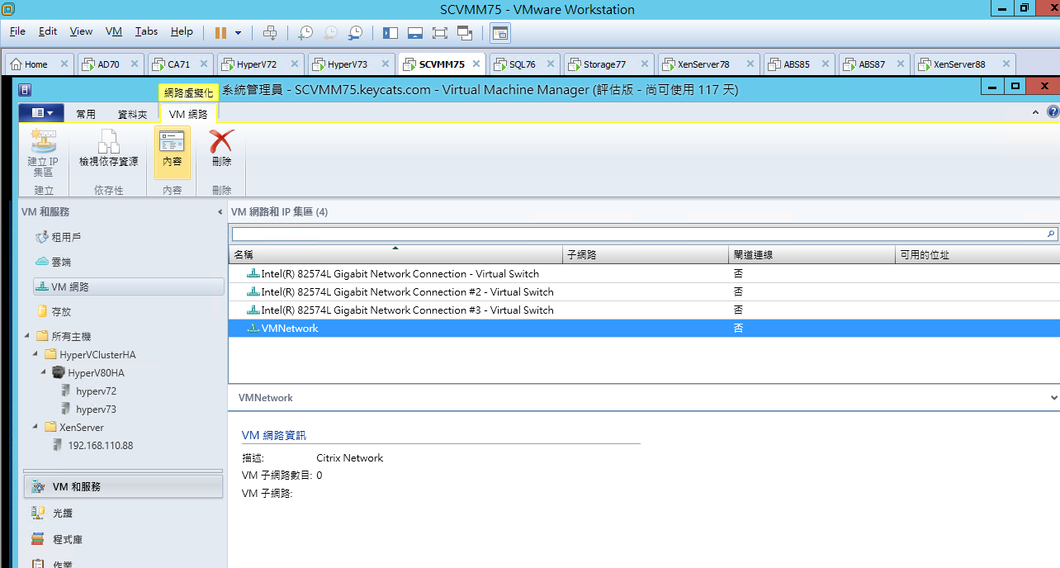The width and height of the screenshot is (1060, 568).
Task: Switch to the SQL76 virtual machine tab
Action: (x=522, y=64)
